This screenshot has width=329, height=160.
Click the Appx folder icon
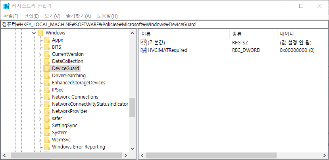tap(47, 40)
